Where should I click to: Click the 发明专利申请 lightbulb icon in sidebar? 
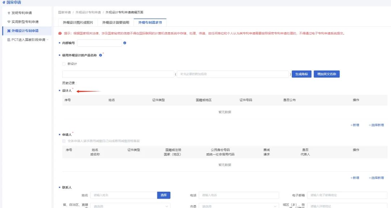[x=9, y=13]
